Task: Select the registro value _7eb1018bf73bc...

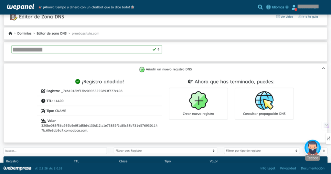Action: click(91, 91)
